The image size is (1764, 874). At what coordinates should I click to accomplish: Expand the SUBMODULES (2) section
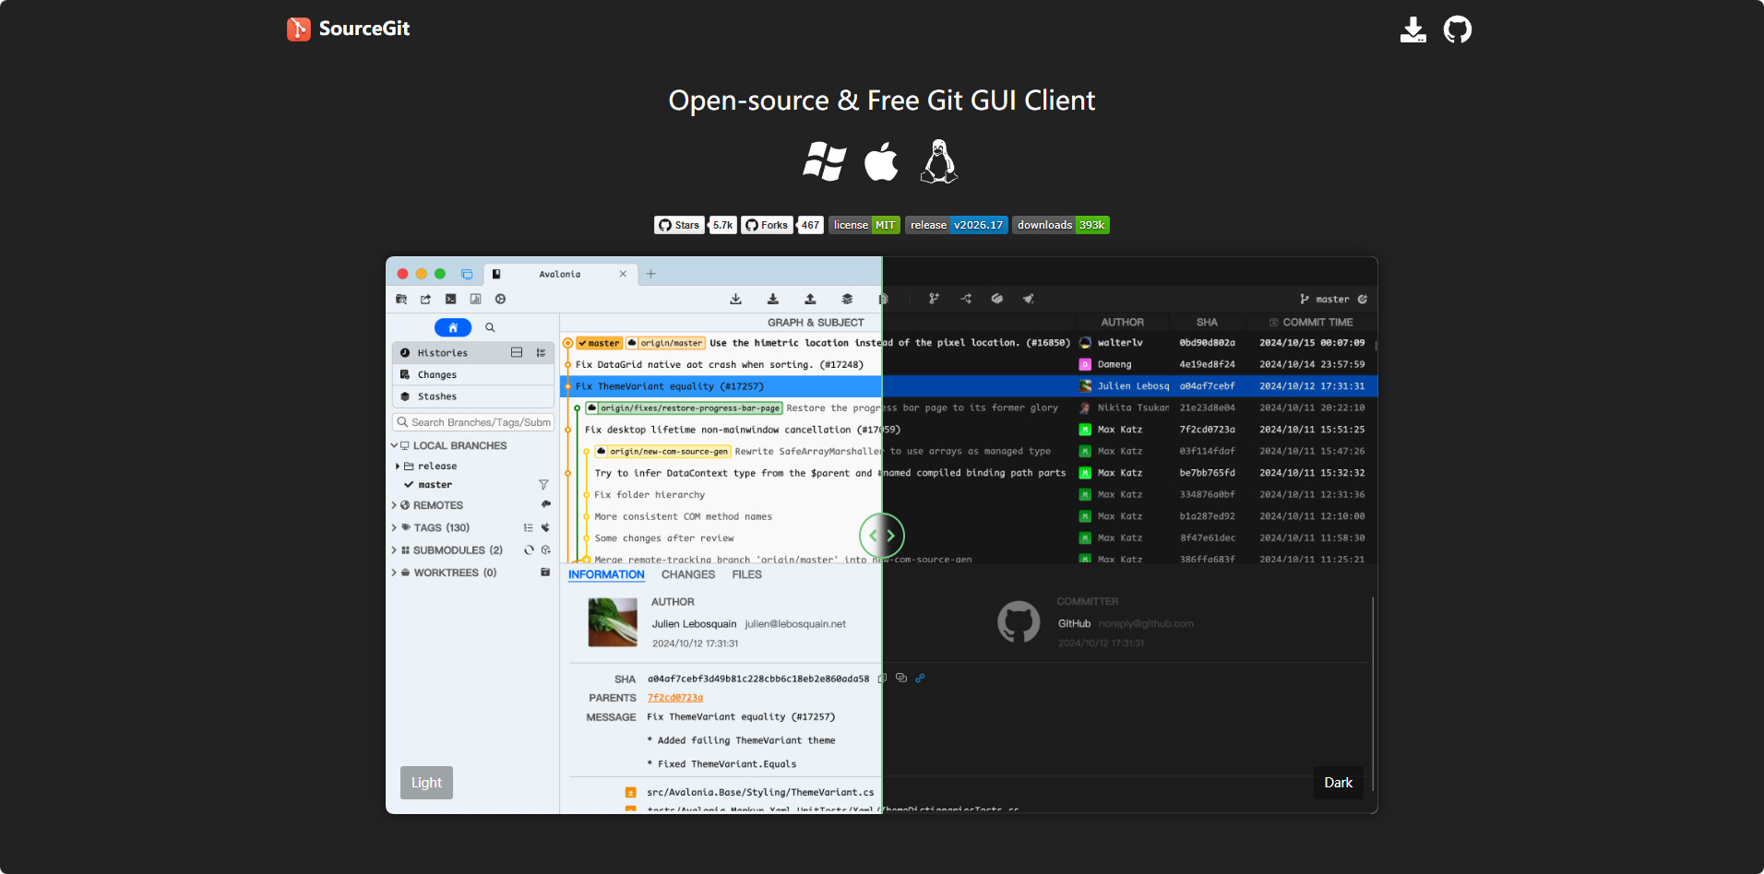[394, 550]
